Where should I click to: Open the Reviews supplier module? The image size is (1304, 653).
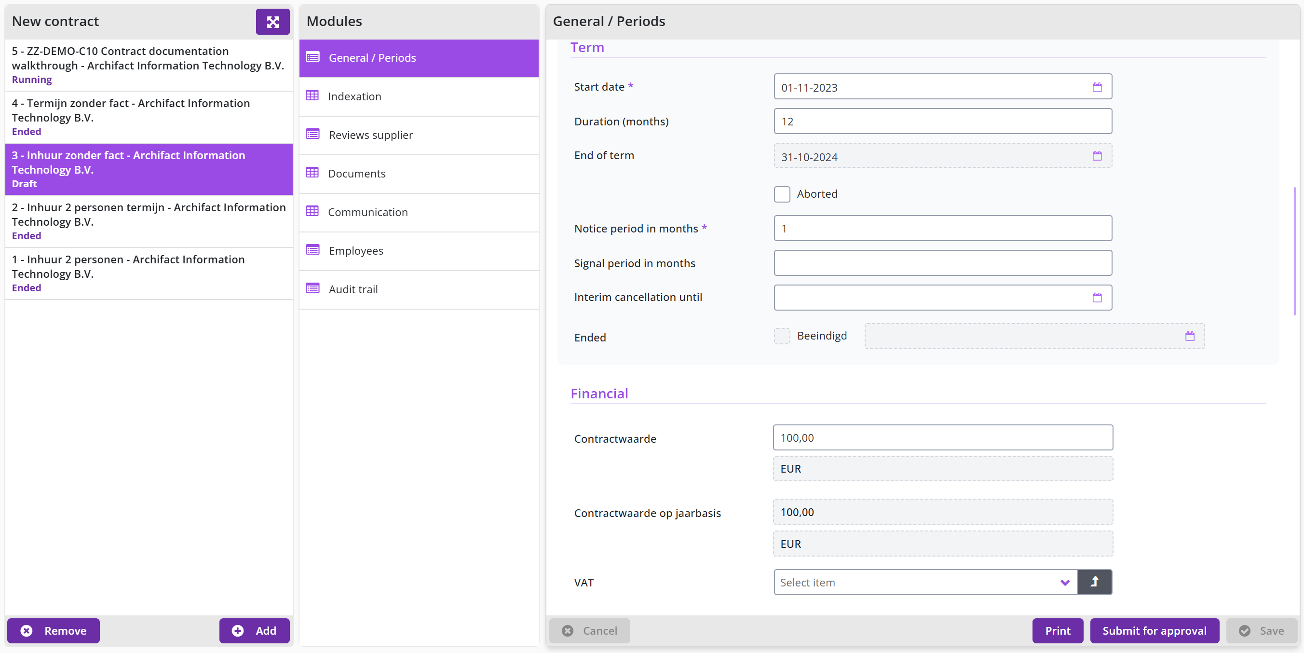(419, 135)
